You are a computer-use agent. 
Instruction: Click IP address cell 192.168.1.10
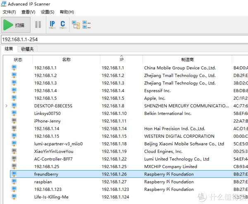point(114,113)
